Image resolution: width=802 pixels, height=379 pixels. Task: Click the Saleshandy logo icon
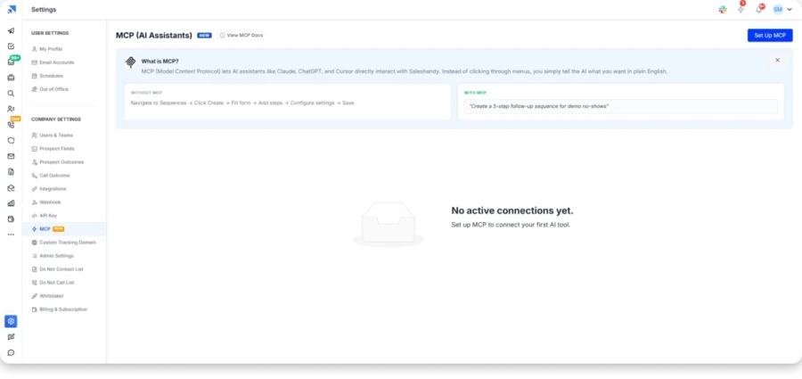coord(12,9)
